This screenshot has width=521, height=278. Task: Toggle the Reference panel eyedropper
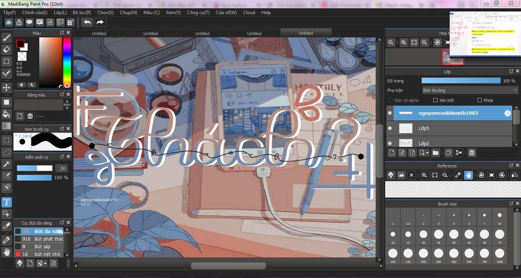coord(458,175)
